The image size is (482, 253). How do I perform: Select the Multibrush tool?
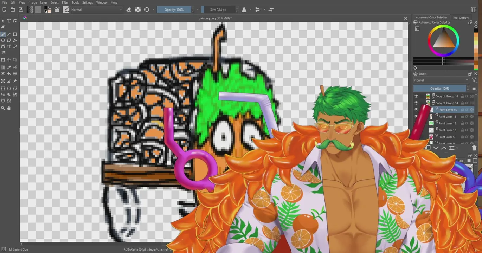click(x=3, y=52)
